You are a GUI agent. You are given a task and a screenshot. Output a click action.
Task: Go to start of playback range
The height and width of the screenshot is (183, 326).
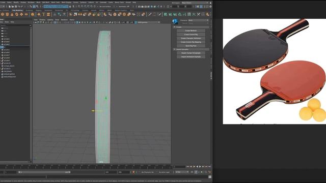pyautogui.click(x=188, y=167)
